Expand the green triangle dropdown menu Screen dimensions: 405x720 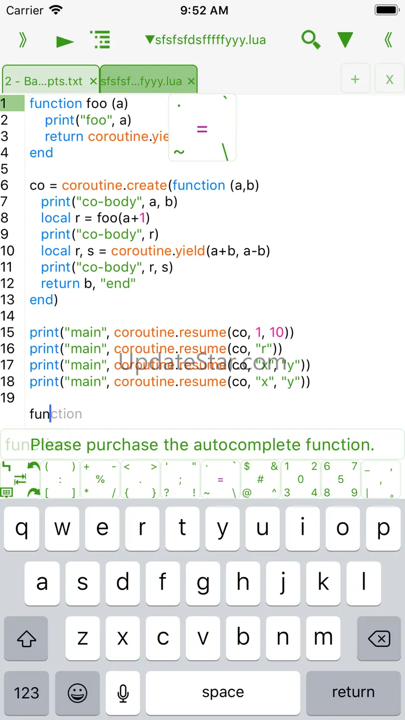tap(345, 40)
